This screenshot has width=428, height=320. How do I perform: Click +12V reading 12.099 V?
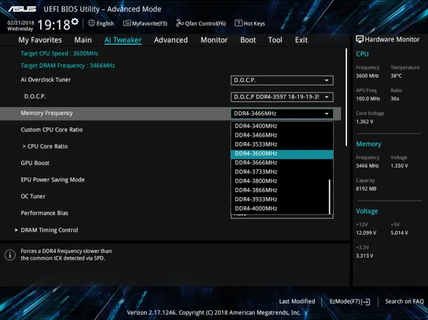[x=366, y=233]
